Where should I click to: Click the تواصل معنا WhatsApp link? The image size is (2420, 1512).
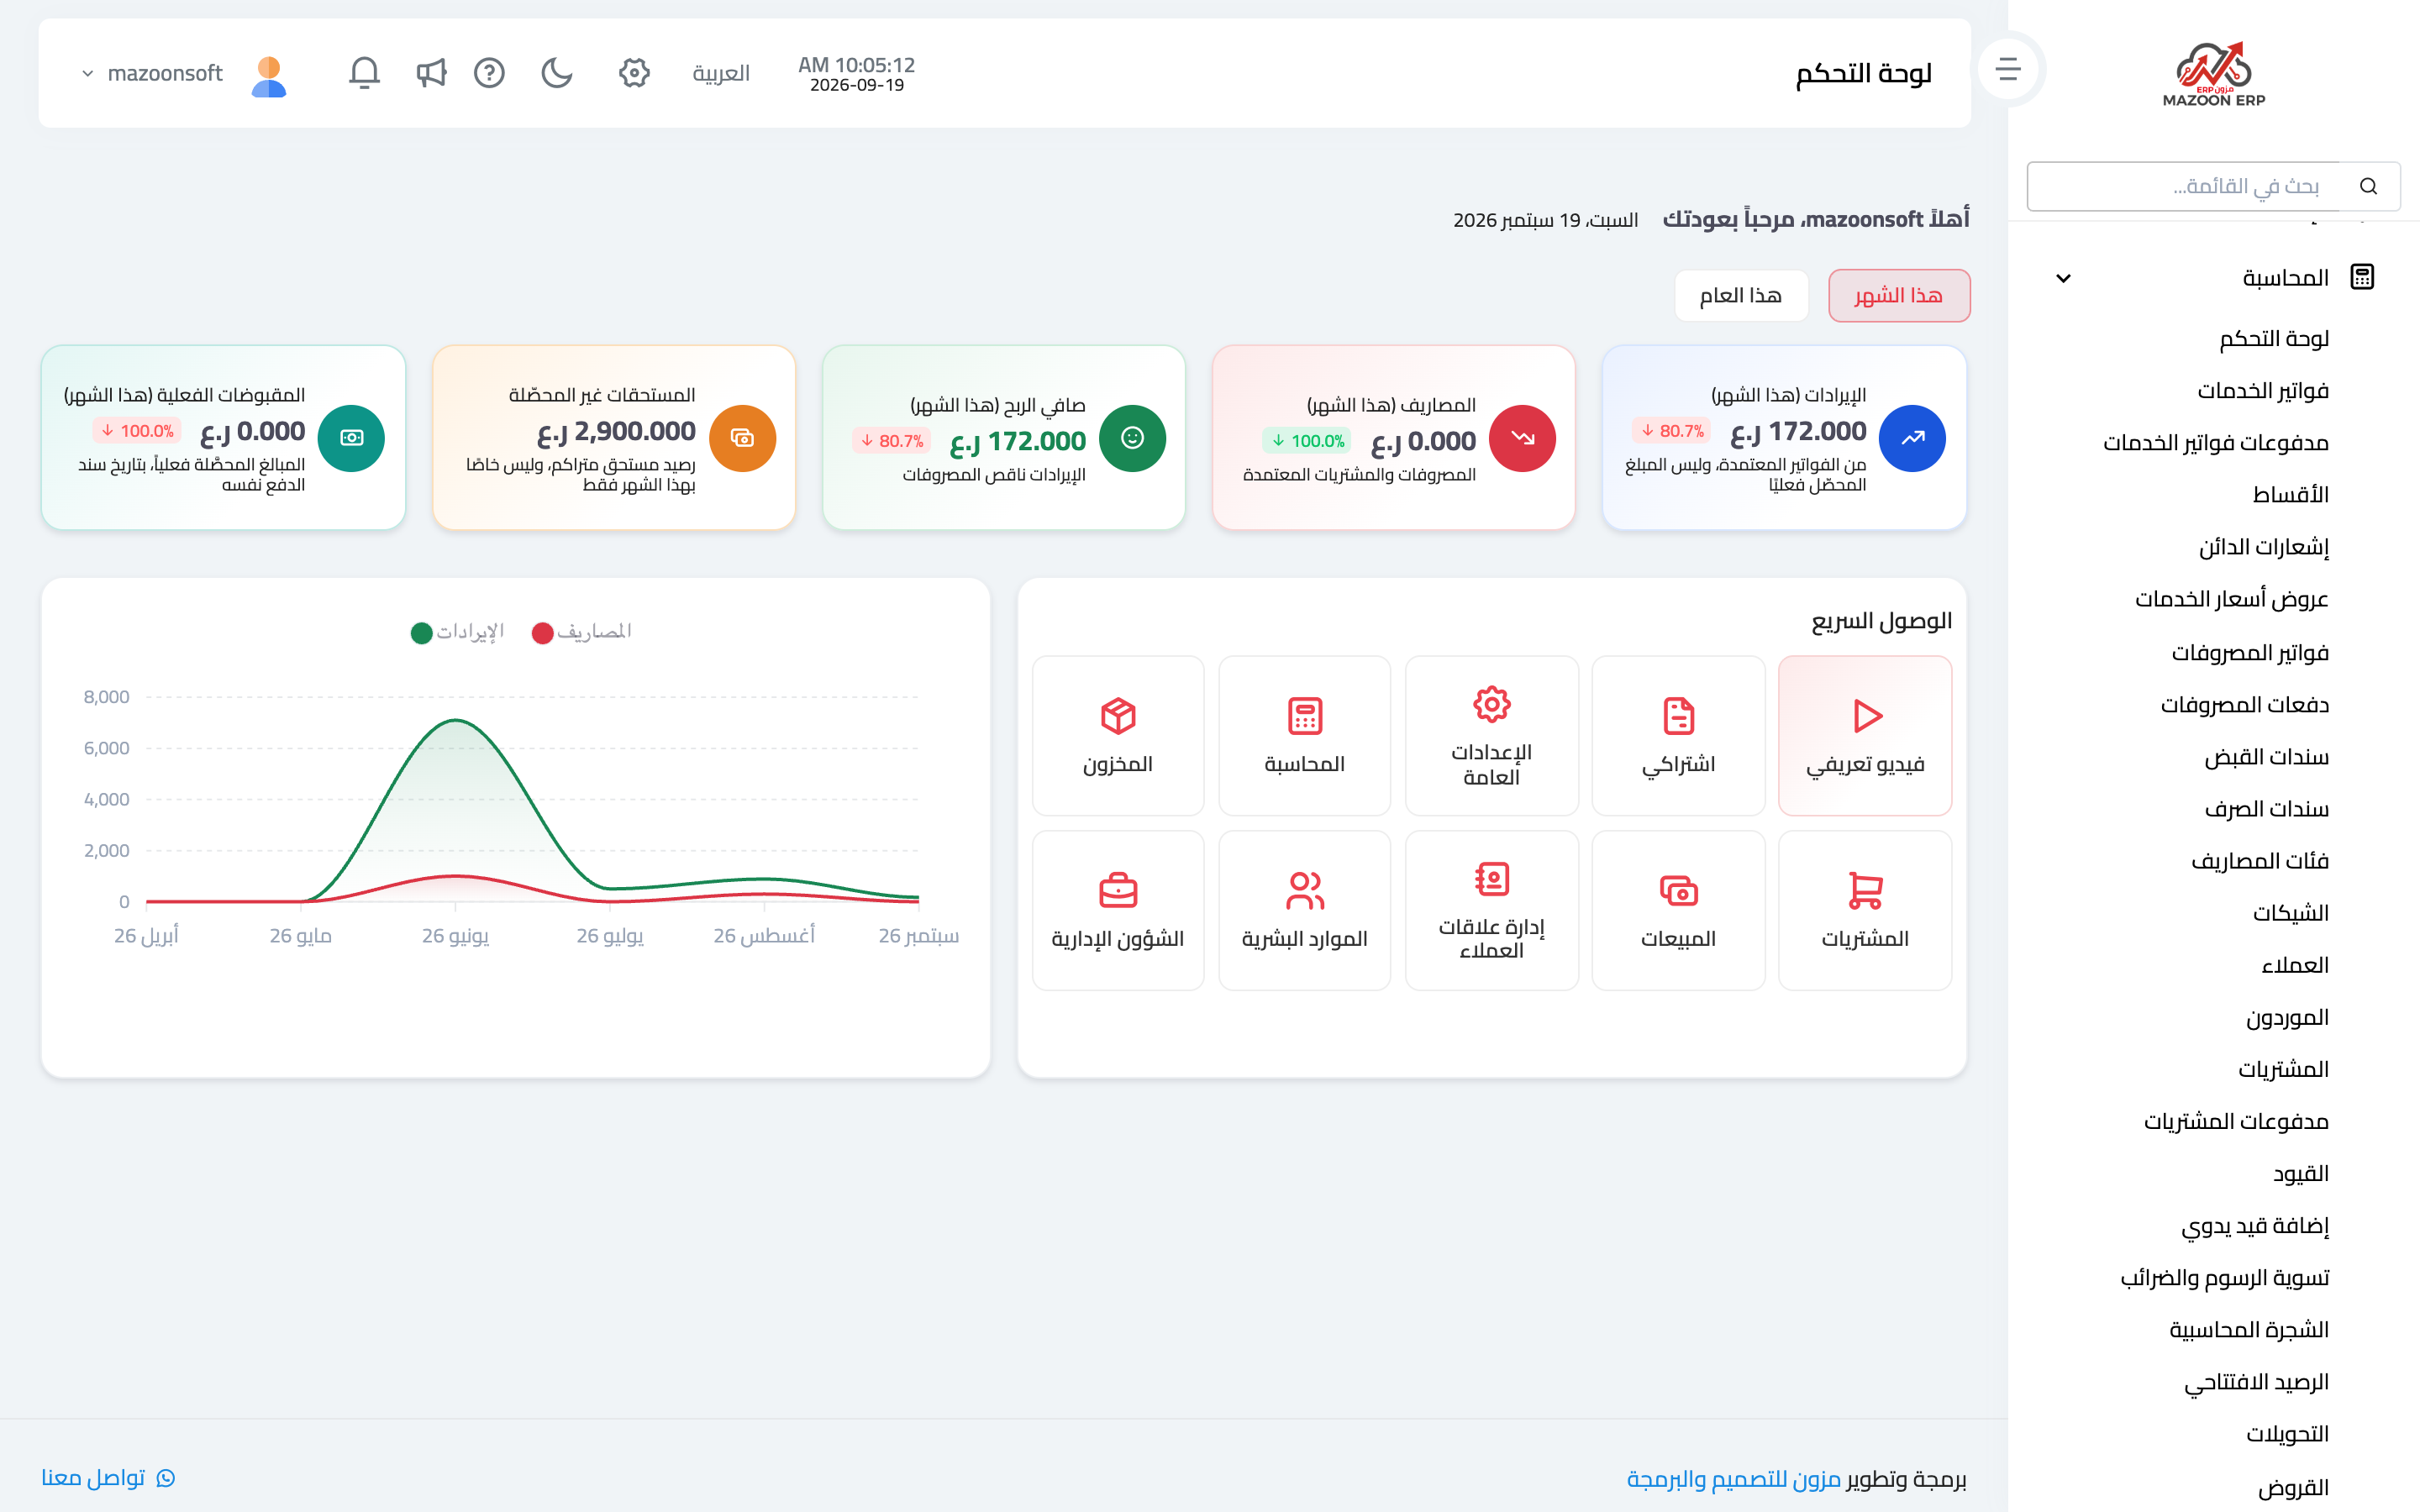[x=108, y=1478]
